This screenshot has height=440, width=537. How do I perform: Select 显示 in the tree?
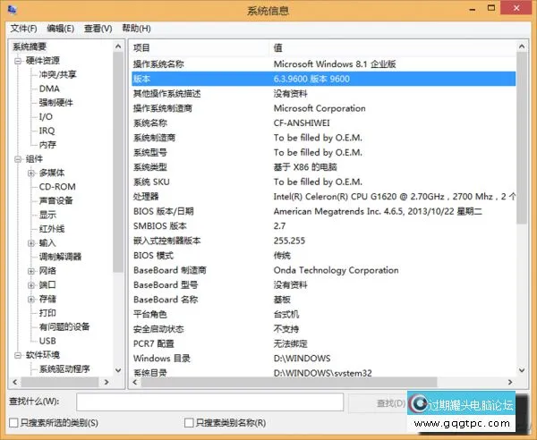(47, 215)
